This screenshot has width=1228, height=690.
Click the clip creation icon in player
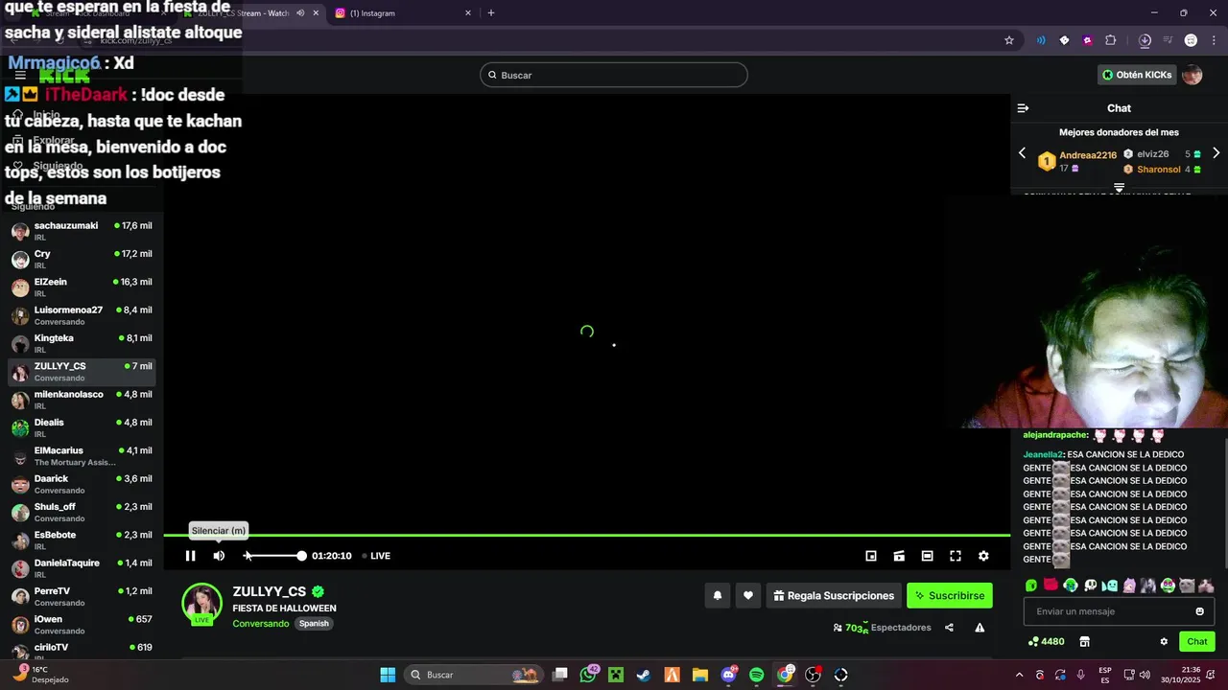point(899,556)
